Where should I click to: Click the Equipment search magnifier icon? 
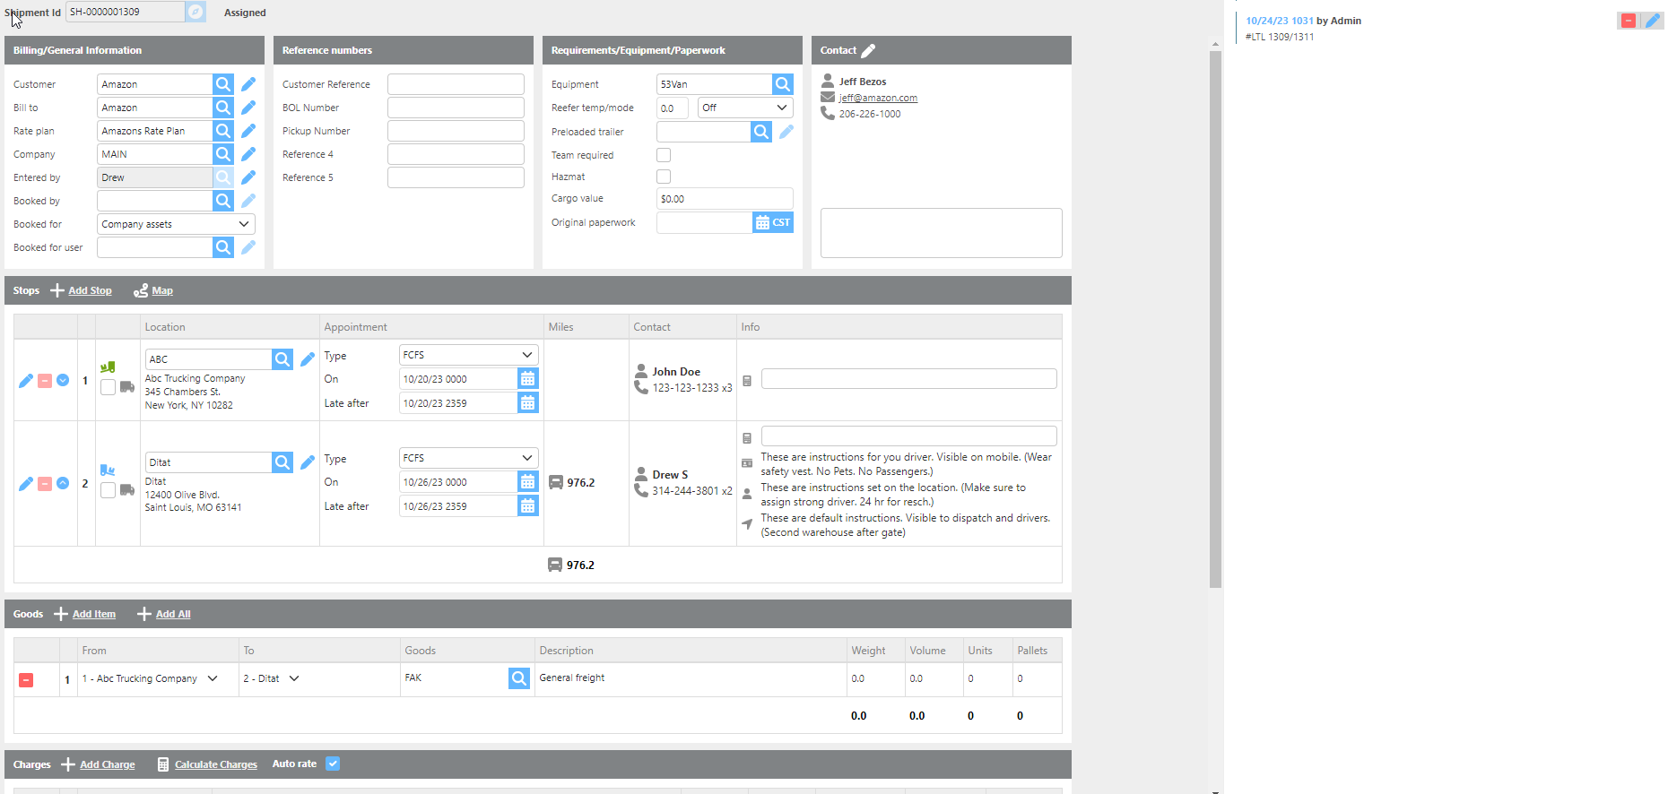pos(783,84)
